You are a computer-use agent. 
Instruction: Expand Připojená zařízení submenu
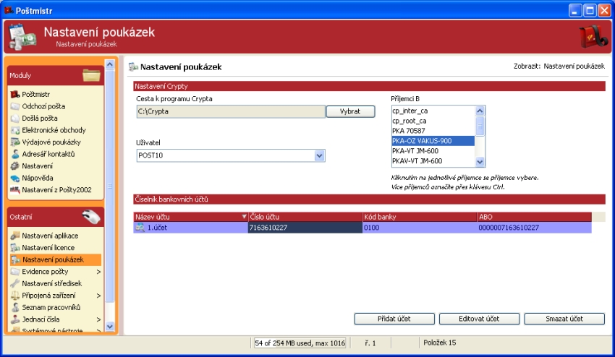(98, 296)
